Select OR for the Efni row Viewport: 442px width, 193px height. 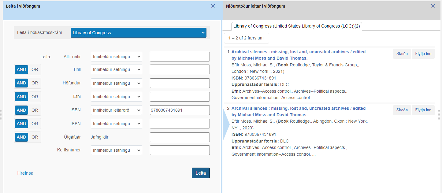[x=35, y=97]
